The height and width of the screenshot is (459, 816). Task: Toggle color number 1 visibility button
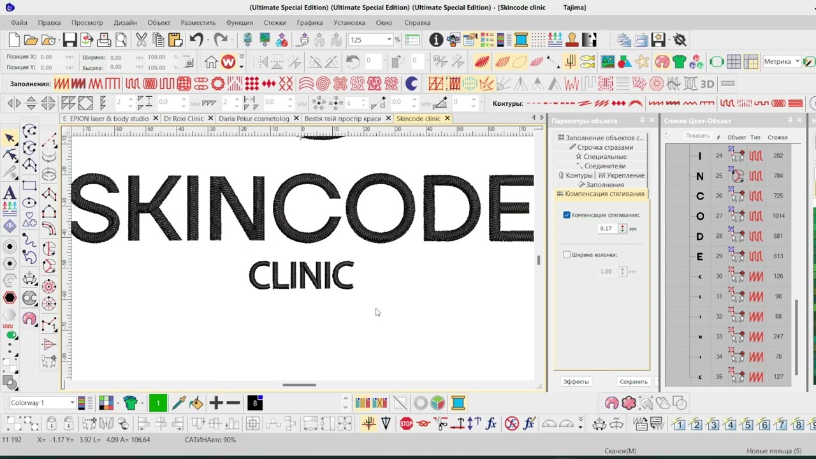679,425
